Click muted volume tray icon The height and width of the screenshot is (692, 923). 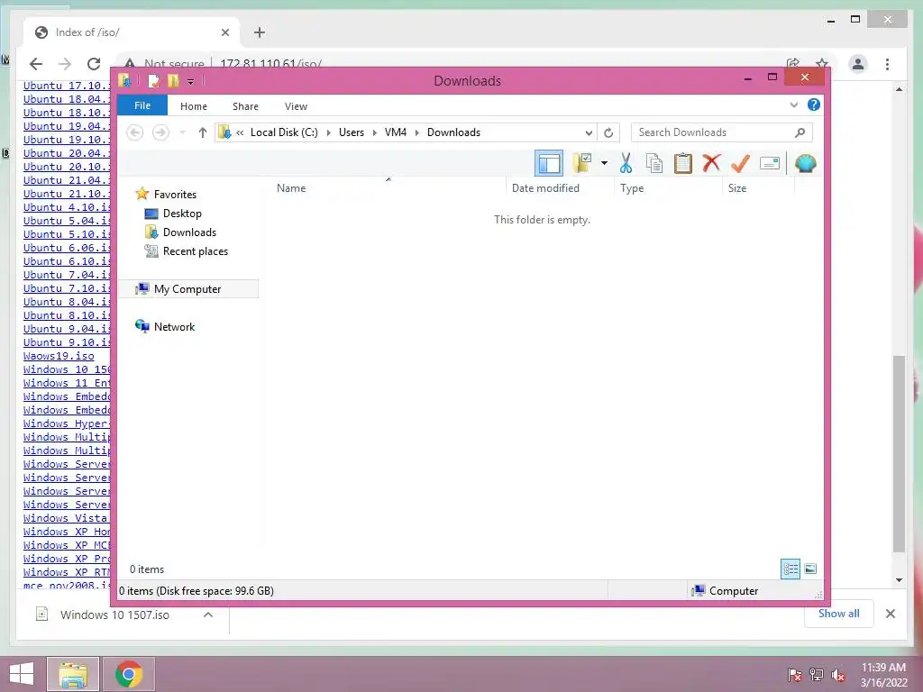click(838, 674)
